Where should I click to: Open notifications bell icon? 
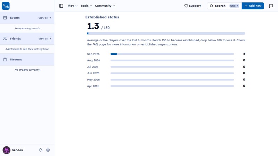(x=41, y=150)
